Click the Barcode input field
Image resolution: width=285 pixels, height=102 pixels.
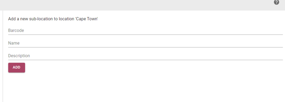[145, 31]
